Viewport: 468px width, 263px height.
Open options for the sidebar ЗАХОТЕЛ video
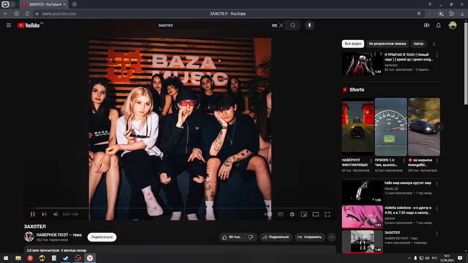[437, 233]
